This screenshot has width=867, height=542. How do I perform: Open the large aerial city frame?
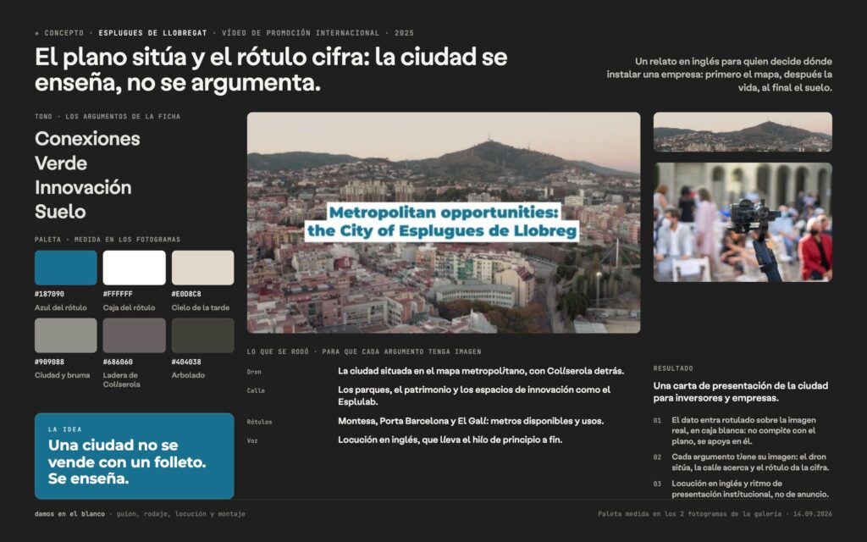[444, 223]
